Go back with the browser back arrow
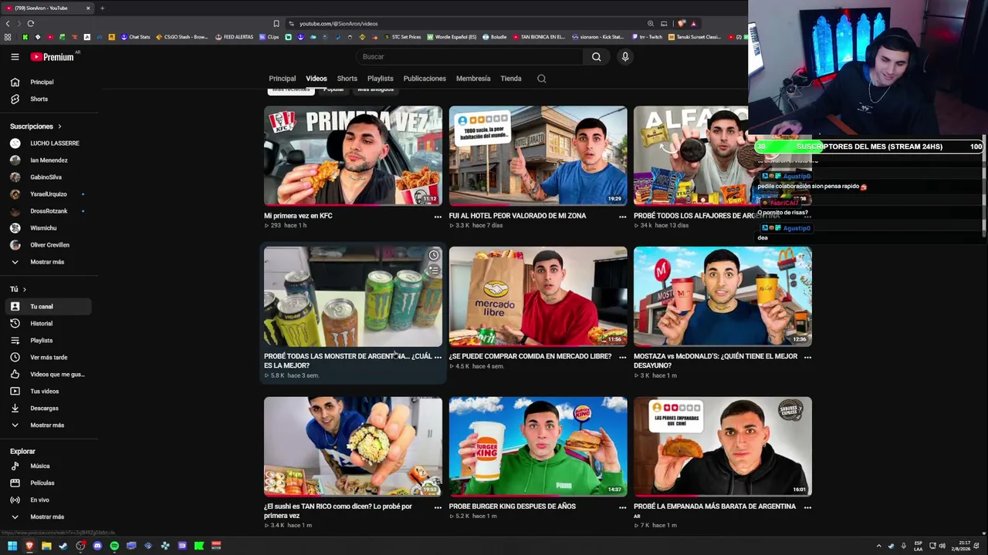 (8, 24)
